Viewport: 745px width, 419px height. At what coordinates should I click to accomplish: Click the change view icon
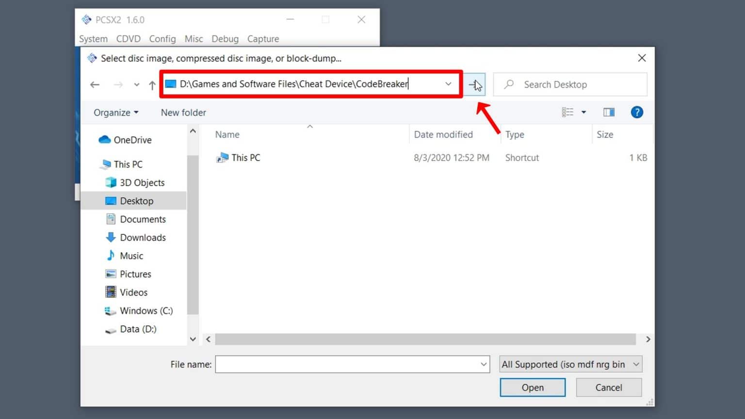pos(567,113)
